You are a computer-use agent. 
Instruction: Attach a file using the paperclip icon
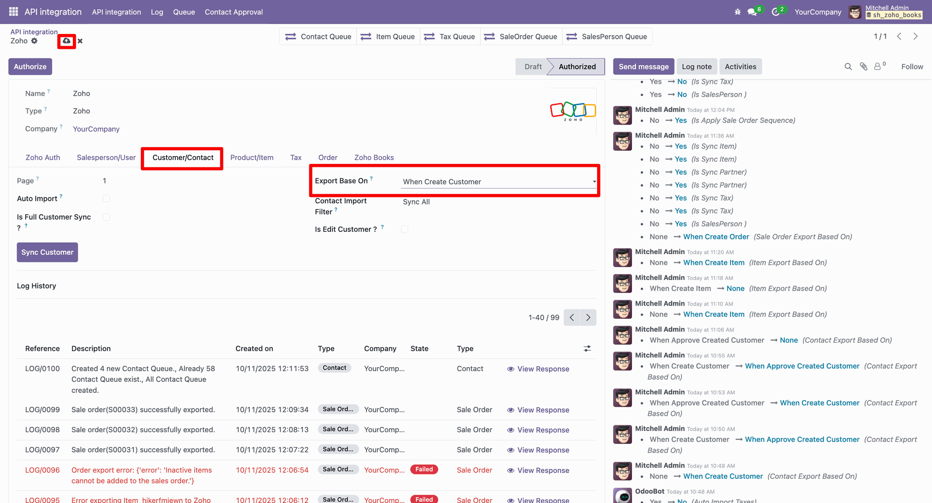tap(864, 66)
